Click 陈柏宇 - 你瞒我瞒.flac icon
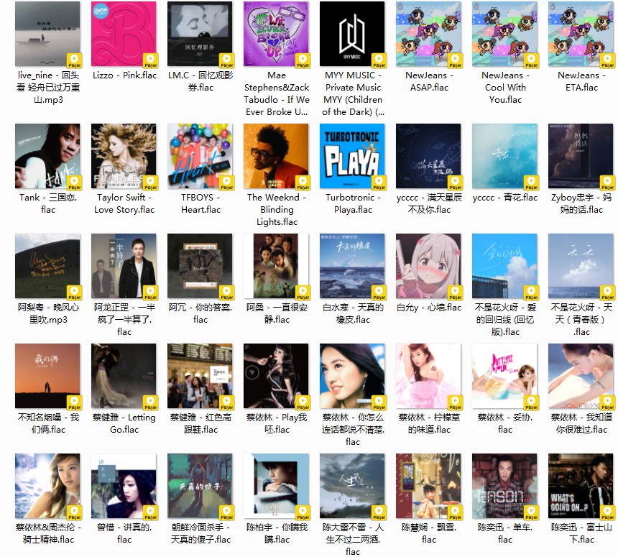 (276, 486)
